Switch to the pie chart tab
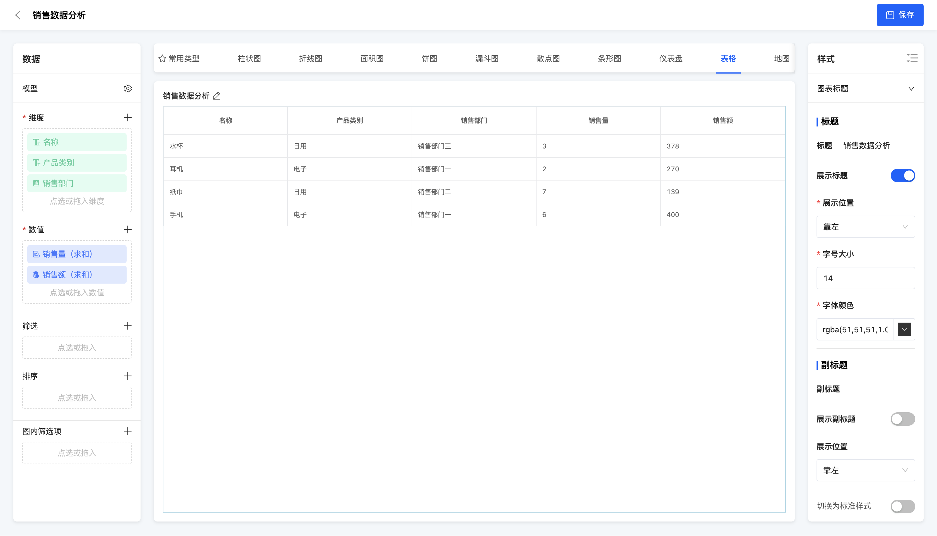937x536 pixels. pos(429,59)
